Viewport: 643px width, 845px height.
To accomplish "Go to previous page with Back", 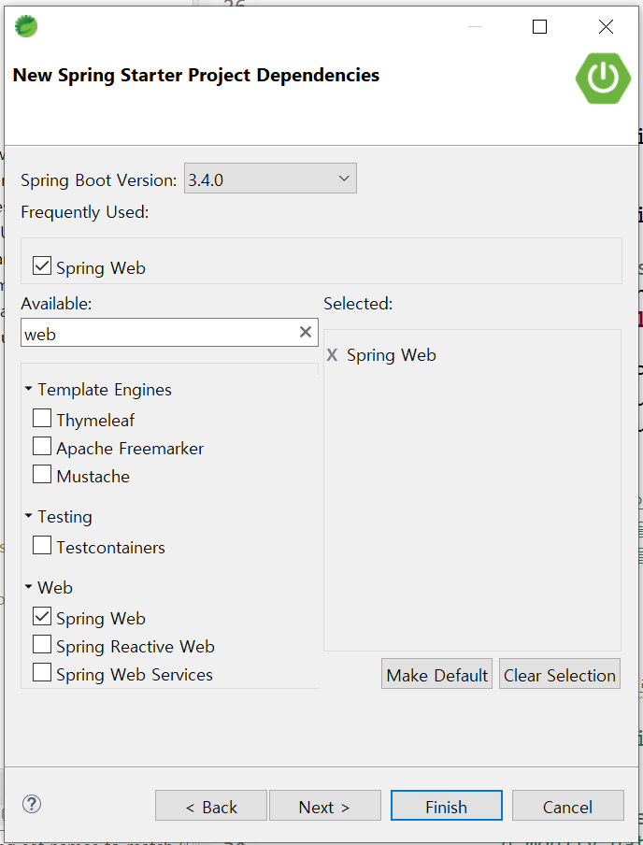I will click(210, 806).
